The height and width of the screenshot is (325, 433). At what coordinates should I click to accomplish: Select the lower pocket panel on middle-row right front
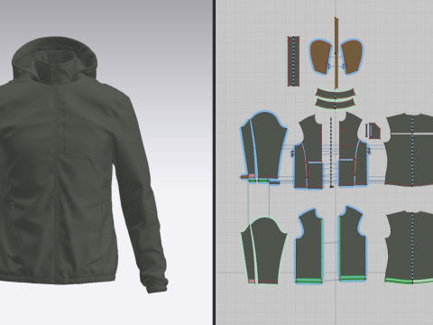click(x=347, y=173)
